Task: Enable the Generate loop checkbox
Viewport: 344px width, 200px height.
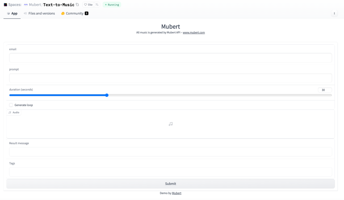Action: coord(11,105)
